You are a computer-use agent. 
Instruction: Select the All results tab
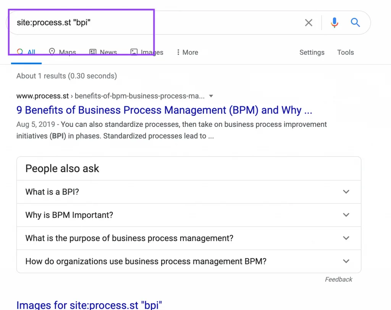point(26,52)
